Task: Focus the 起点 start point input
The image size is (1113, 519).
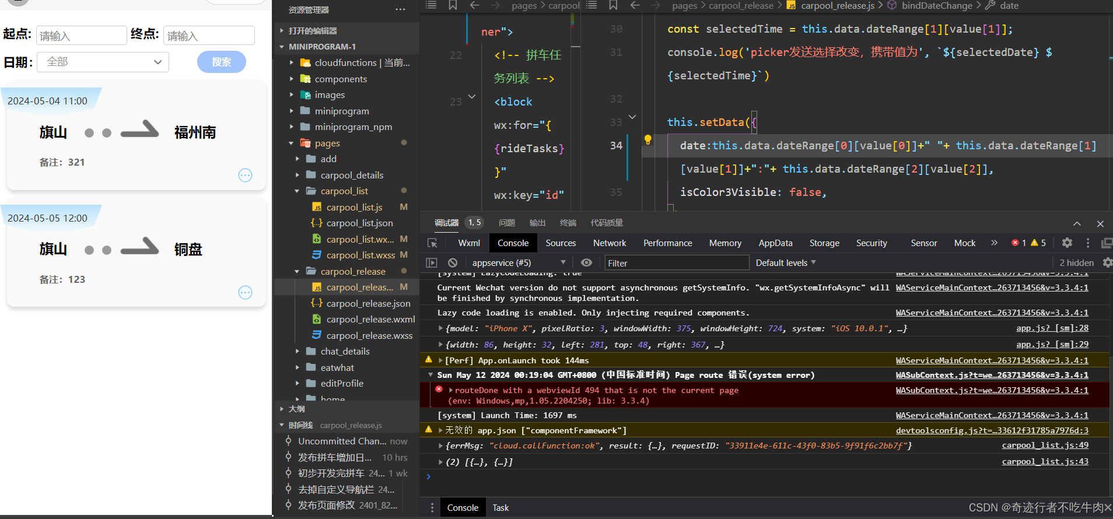Action: (x=81, y=36)
